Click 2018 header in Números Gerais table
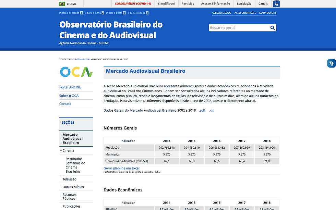The width and height of the screenshot is (336, 210). [267, 141]
